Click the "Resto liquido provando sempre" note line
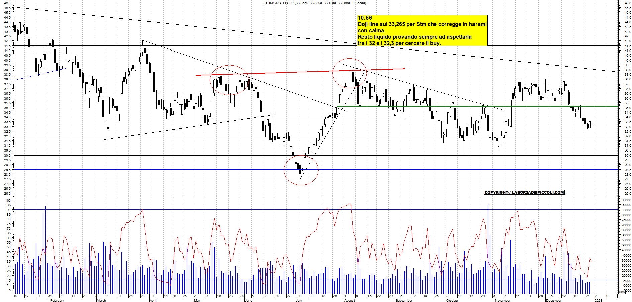The image size is (632, 302). tap(415, 37)
